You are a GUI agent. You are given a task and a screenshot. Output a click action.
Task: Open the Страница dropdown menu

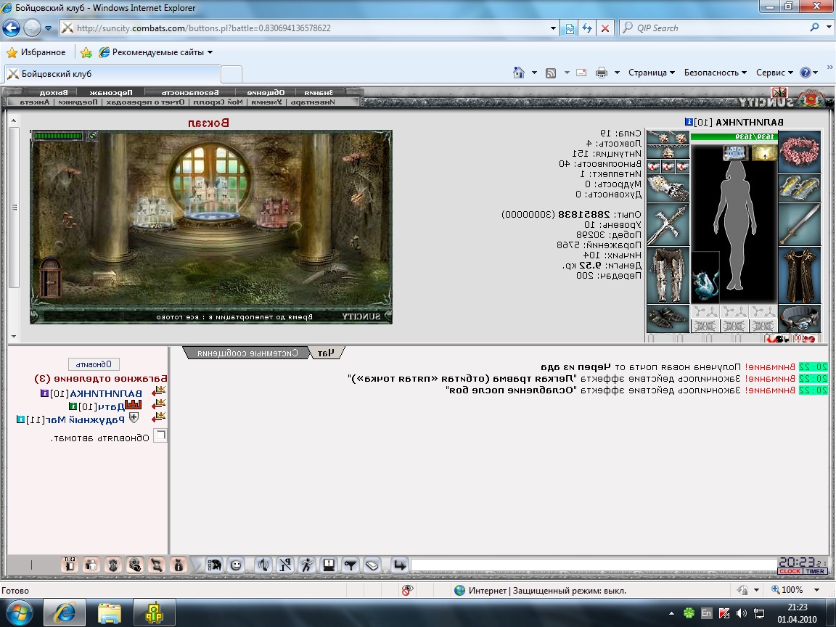pyautogui.click(x=652, y=73)
